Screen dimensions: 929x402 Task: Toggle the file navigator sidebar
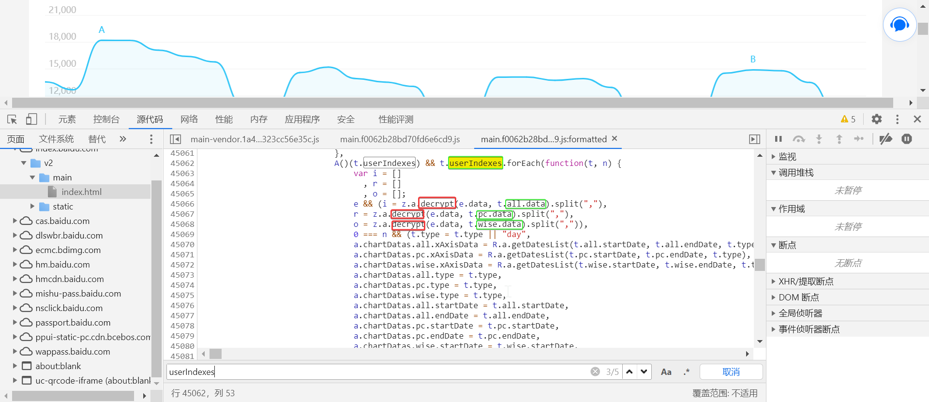[176, 139]
